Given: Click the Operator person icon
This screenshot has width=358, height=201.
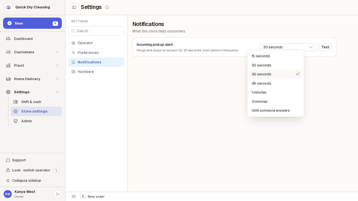Looking at the screenshot, I should coord(73,43).
